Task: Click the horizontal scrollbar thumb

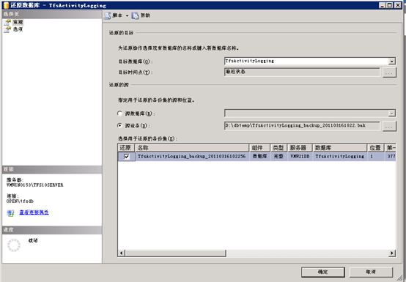Action: click(176, 253)
